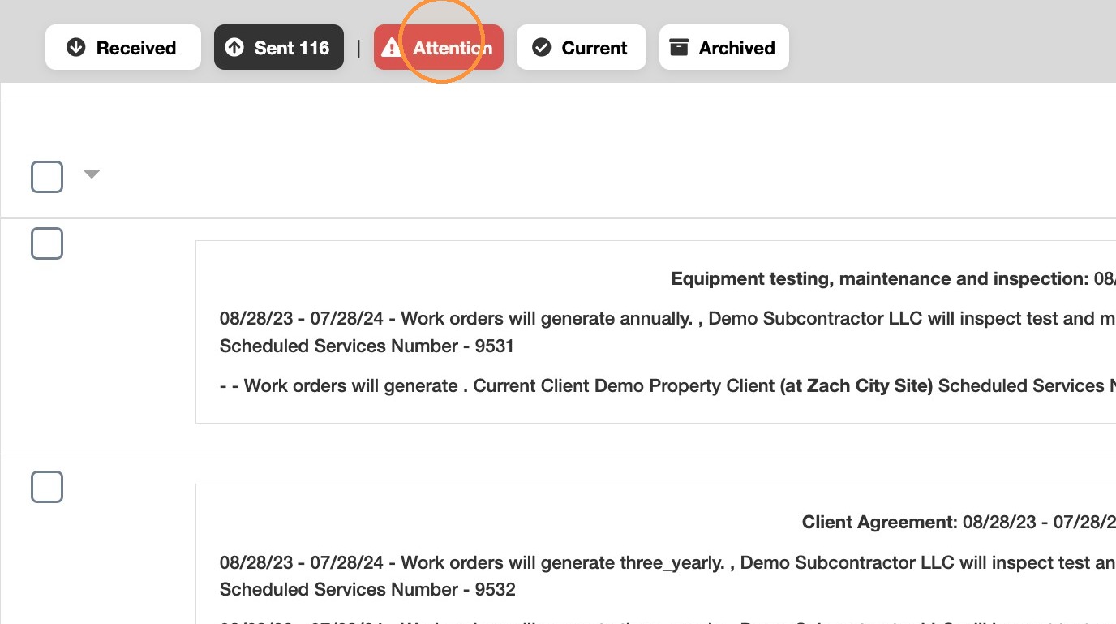Screen dimensions: 1116x624
Task: View the Archived label
Action: pos(724,47)
